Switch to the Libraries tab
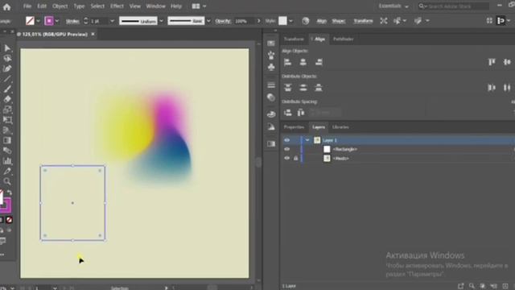 coord(340,127)
